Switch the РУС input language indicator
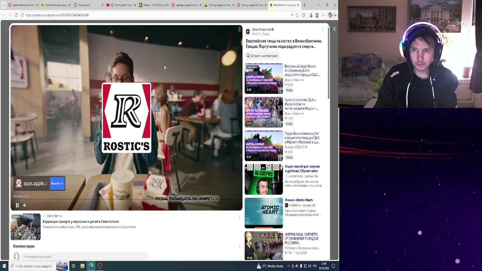The image size is (482, 271). pos(315,266)
